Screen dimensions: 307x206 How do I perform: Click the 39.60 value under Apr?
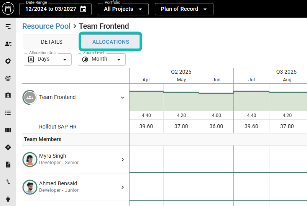pos(146,126)
